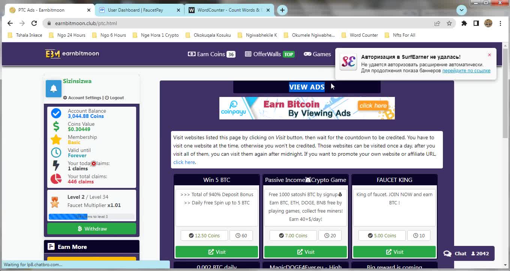Click the notification bell icon
This screenshot has width=510, height=271.
[54, 89]
